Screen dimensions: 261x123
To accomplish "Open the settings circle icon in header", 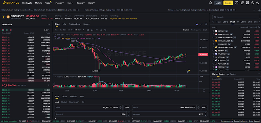I will tap(253, 3).
